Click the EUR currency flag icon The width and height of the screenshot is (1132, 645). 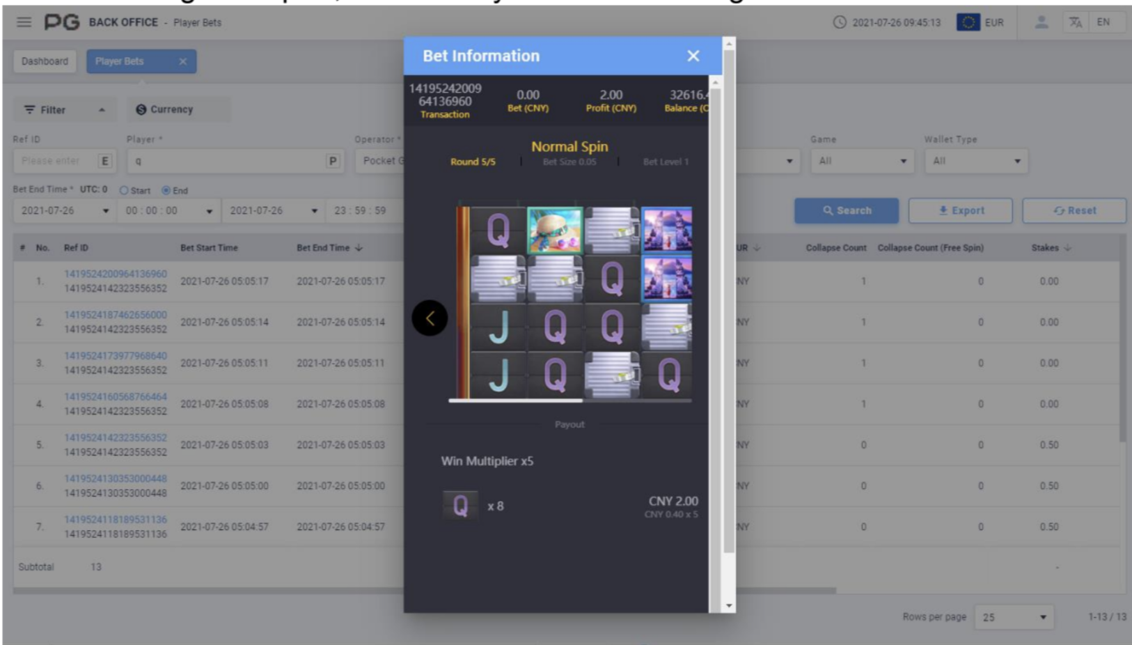[968, 22]
